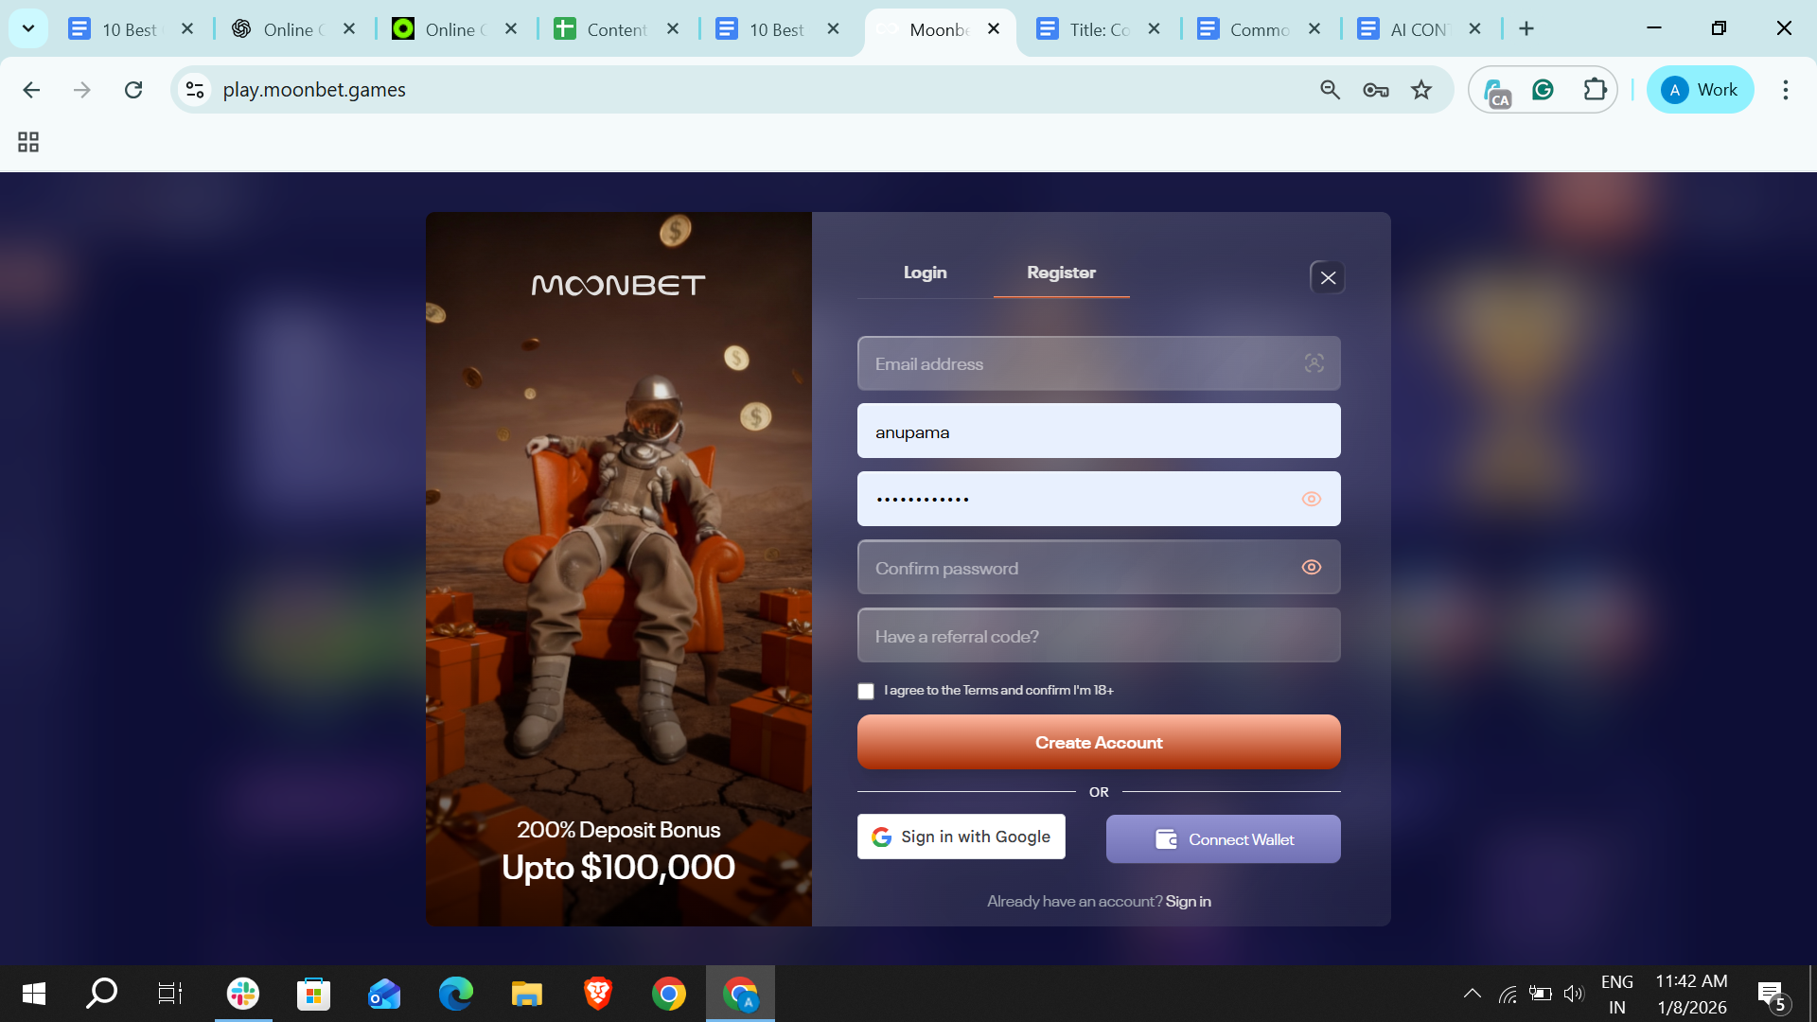The width and height of the screenshot is (1817, 1022).
Task: Open the password manager key icon
Action: click(x=1375, y=90)
